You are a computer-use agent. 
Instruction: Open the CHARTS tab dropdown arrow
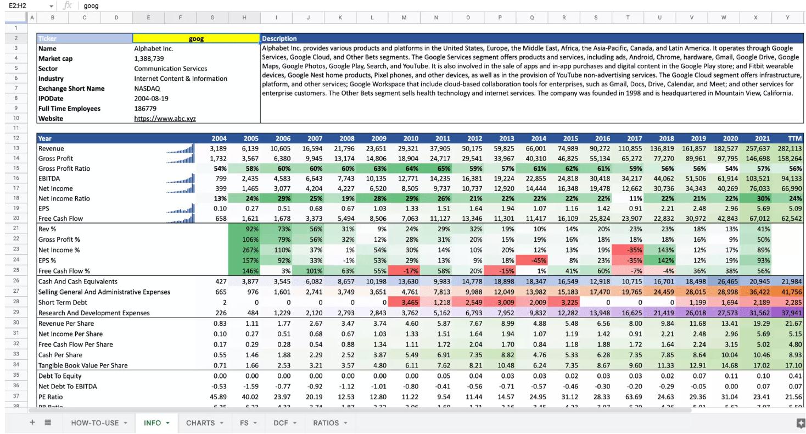221,423
